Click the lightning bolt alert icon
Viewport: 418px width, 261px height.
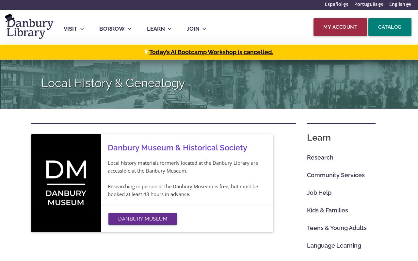[x=146, y=52]
